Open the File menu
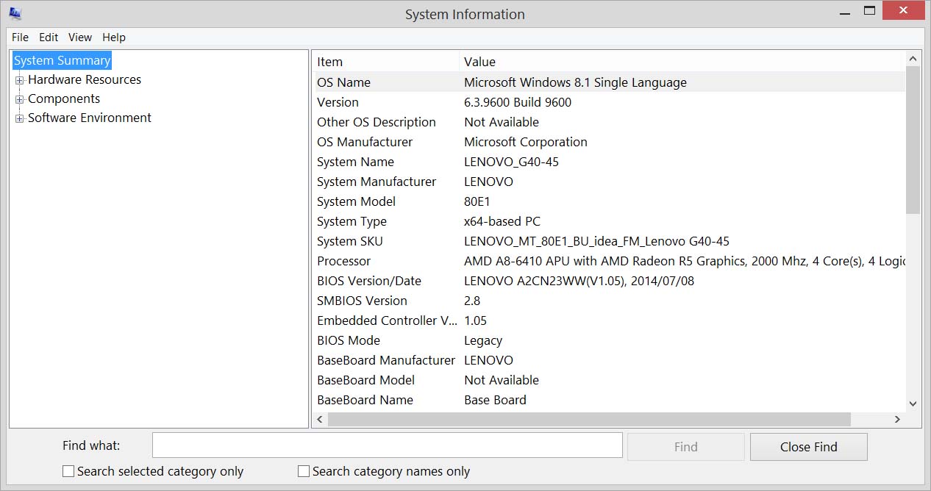Screen dimensions: 931x491 [20, 37]
